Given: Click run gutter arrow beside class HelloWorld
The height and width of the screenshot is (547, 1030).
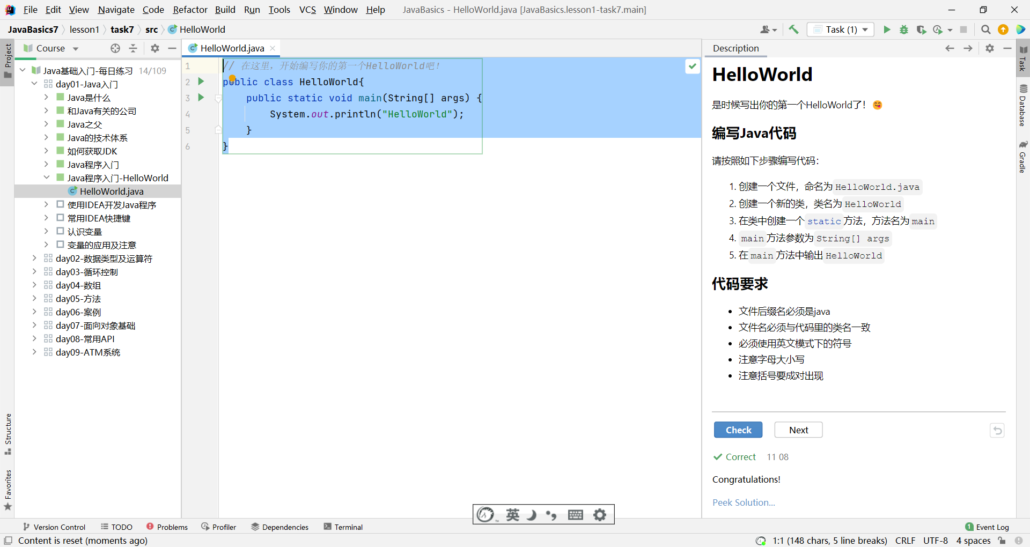Looking at the screenshot, I should 201,82.
